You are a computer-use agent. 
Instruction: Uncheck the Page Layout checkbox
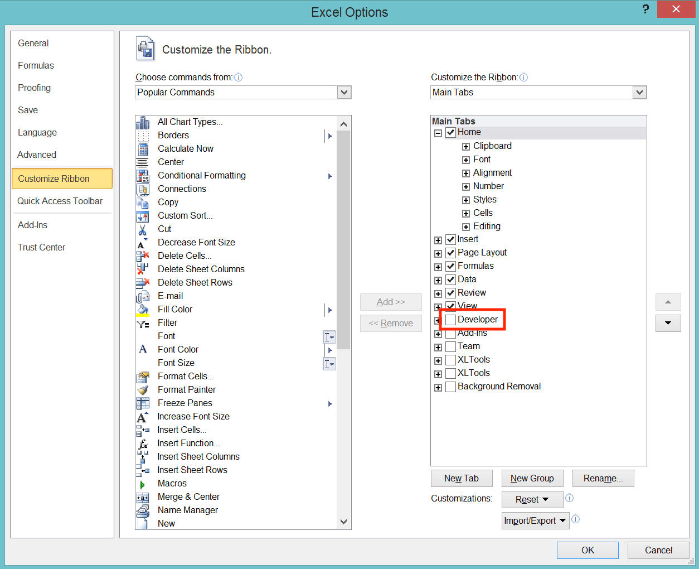(x=451, y=253)
